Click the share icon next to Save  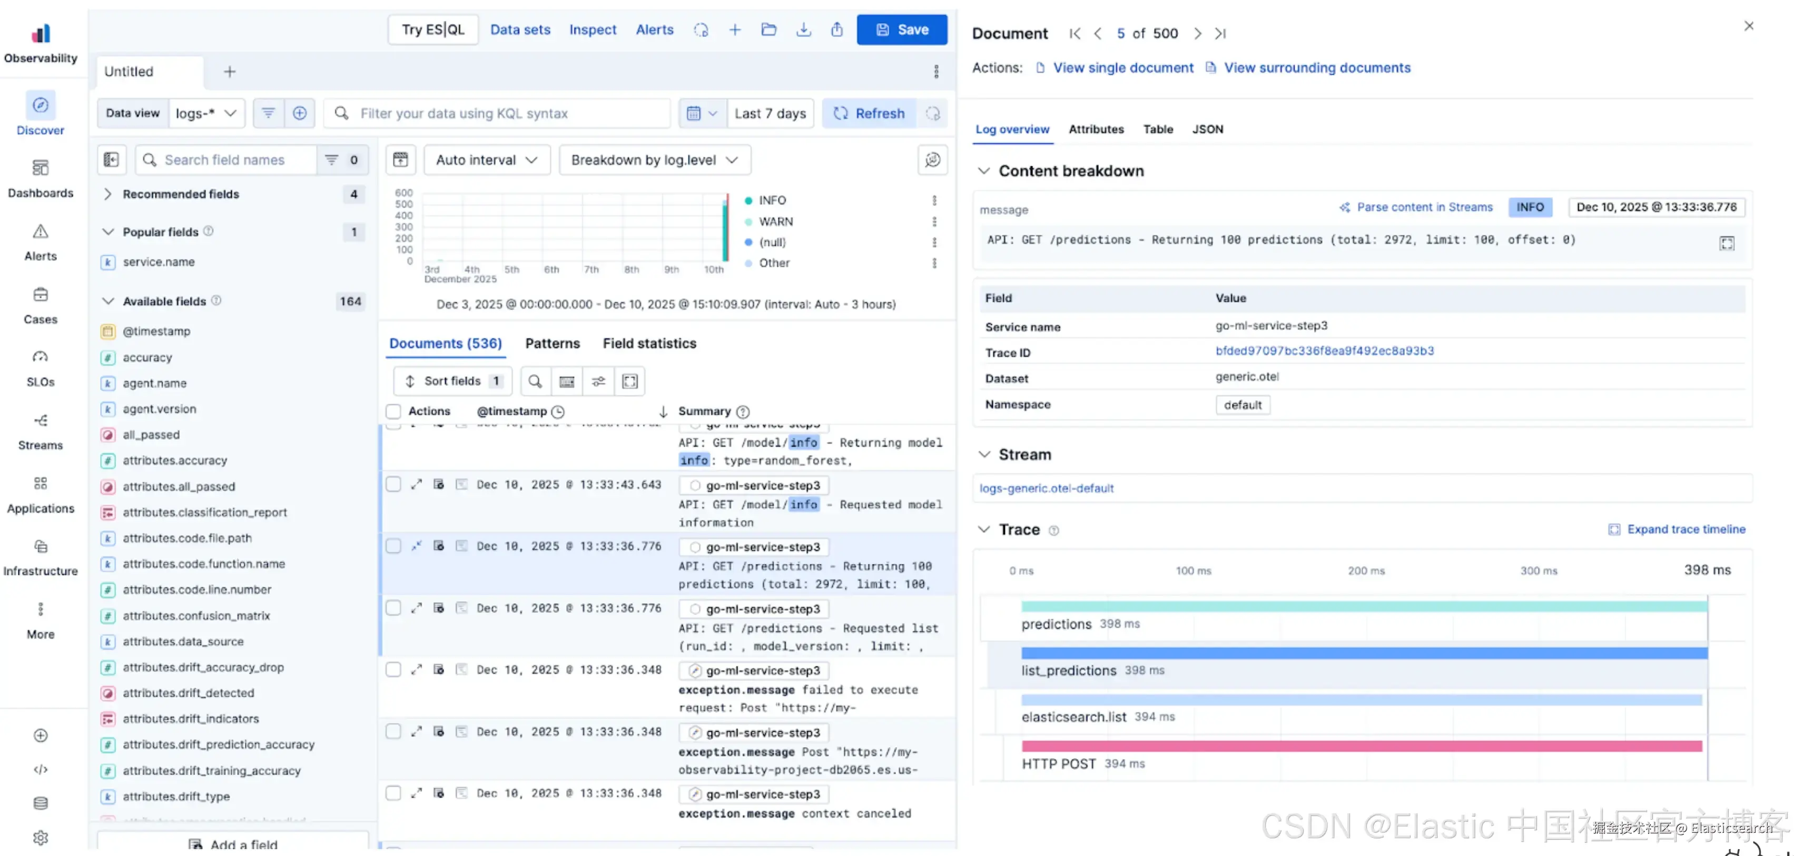pos(836,30)
